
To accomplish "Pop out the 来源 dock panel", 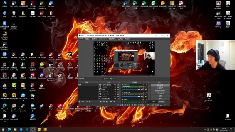I will coord(120,82).
